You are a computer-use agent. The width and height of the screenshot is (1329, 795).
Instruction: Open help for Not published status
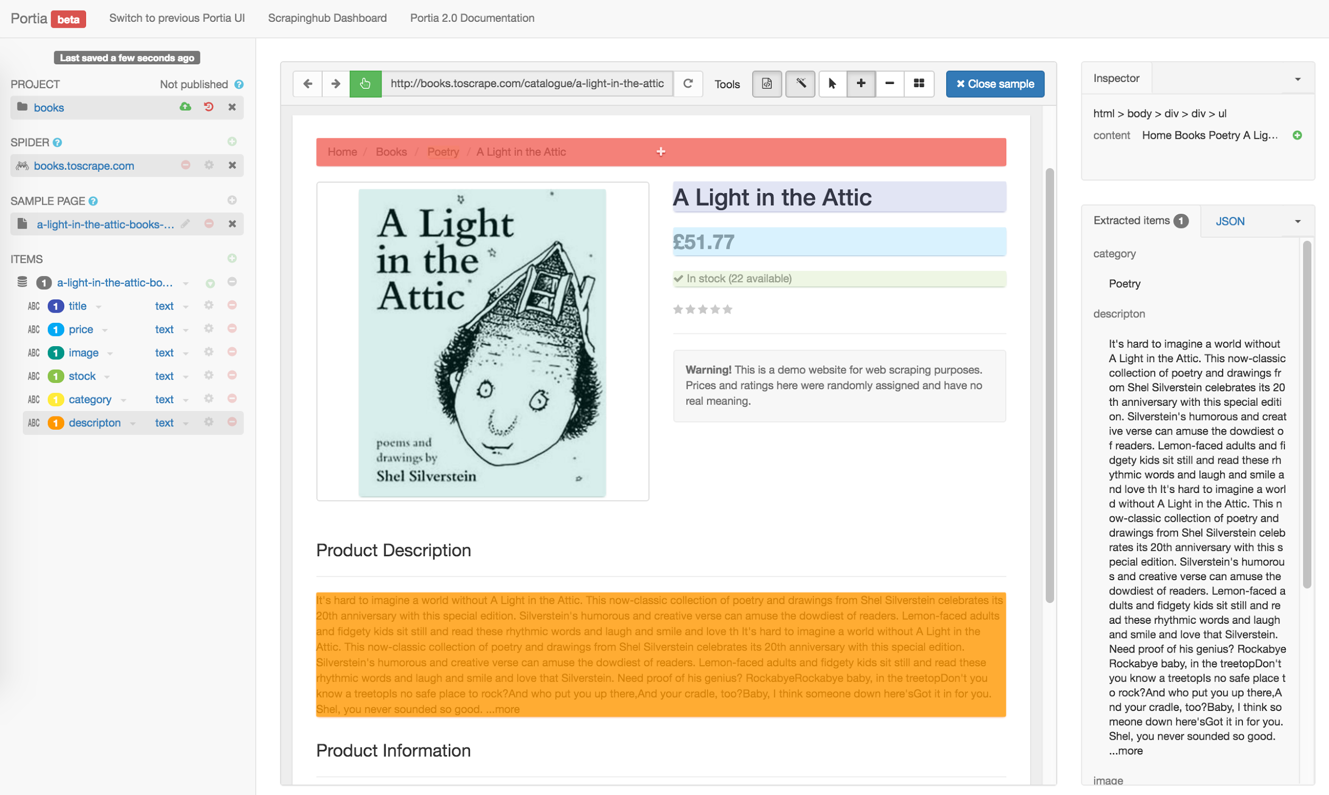239,84
